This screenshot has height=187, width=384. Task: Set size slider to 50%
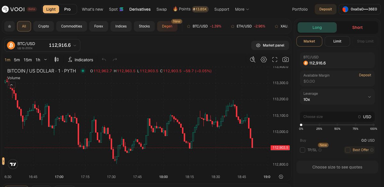[x=337, y=125]
